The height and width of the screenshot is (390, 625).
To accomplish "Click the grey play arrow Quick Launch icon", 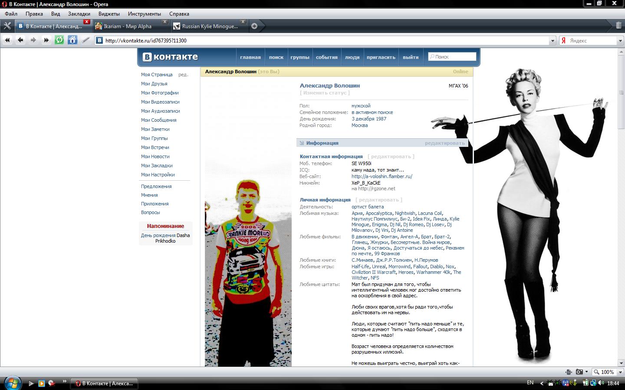I will click(x=31, y=383).
